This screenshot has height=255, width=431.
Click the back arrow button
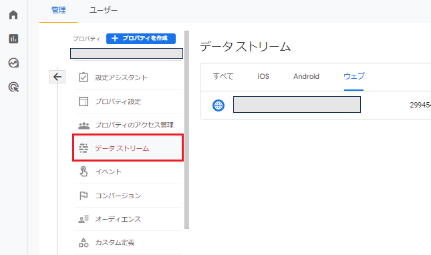(x=57, y=77)
